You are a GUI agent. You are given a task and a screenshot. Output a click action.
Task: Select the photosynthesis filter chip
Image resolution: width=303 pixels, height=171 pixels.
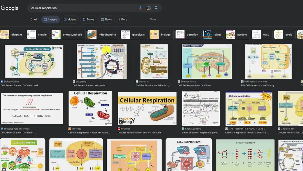68,35
